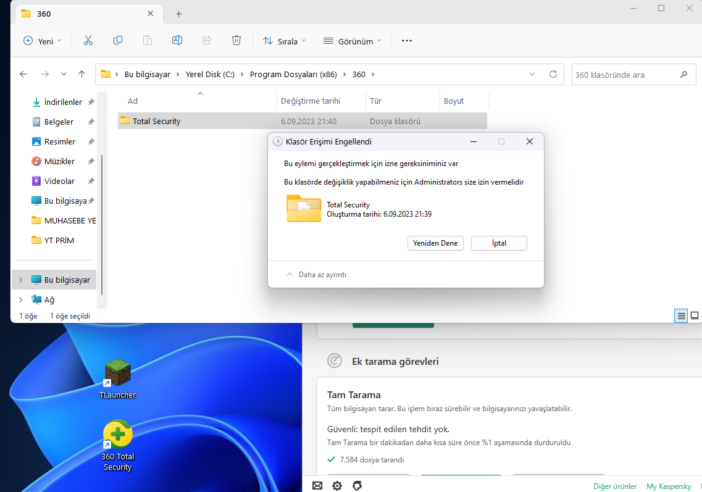Click Yerel Disk (C:) breadcrumb
Screen dimensions: 702x492
click(210, 74)
